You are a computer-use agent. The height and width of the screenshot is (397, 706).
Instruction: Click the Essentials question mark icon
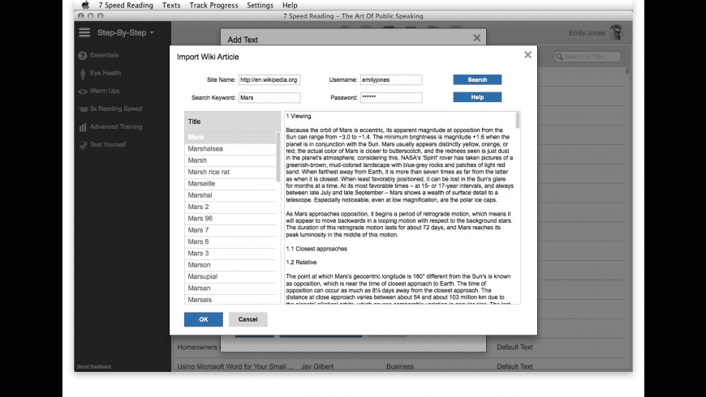point(83,55)
